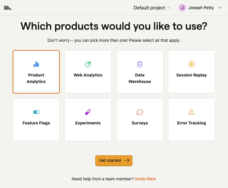This screenshot has height=188, width=228.
Task: Deselect the Product Analytics card
Action: (36, 72)
